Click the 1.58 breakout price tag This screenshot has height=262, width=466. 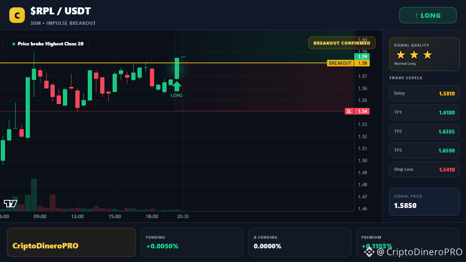[362, 63]
